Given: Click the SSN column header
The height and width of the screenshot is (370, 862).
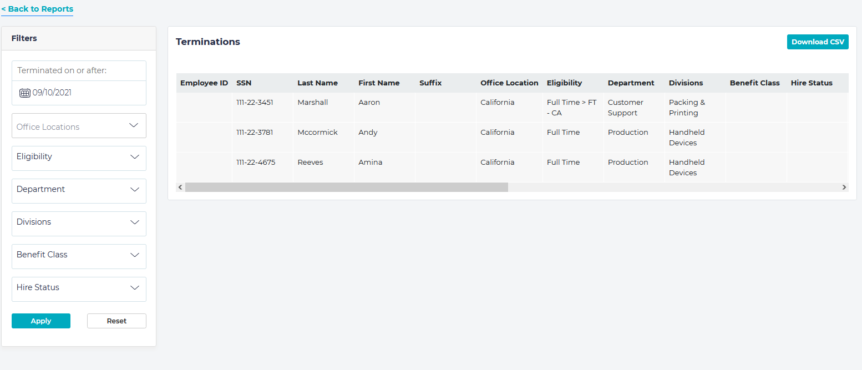Looking at the screenshot, I should pyautogui.click(x=244, y=83).
